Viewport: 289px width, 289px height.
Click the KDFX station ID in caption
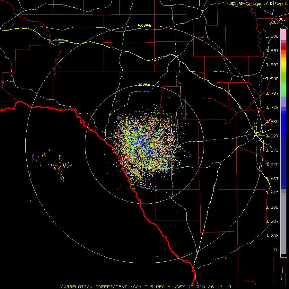pyautogui.click(x=180, y=287)
